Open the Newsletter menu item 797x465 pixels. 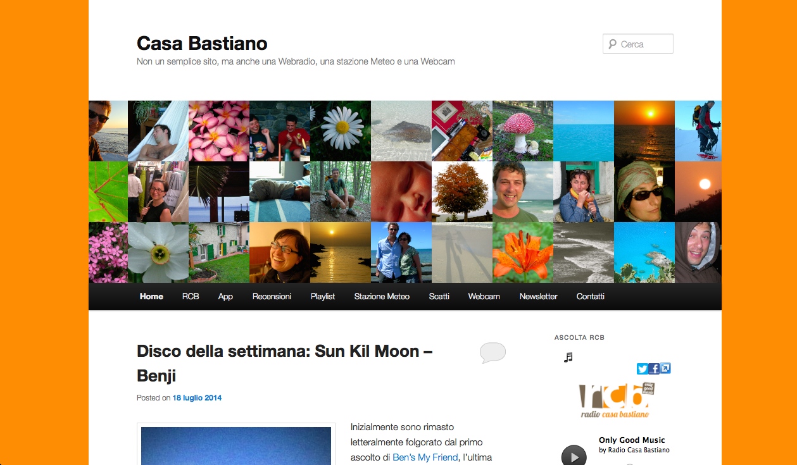(539, 296)
